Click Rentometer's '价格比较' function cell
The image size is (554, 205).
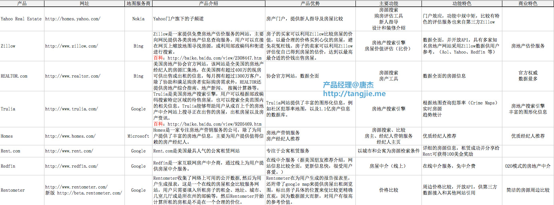tap(389, 190)
